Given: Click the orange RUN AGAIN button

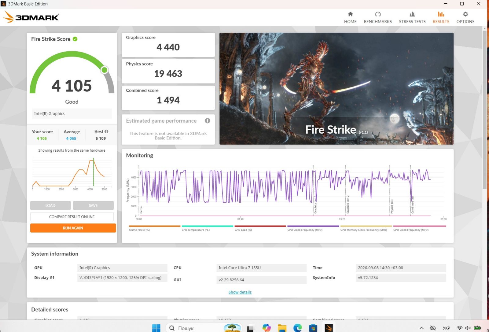Looking at the screenshot, I should coord(73,228).
